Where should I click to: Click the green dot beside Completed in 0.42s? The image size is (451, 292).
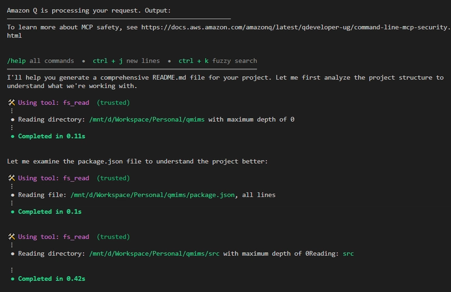point(12,279)
